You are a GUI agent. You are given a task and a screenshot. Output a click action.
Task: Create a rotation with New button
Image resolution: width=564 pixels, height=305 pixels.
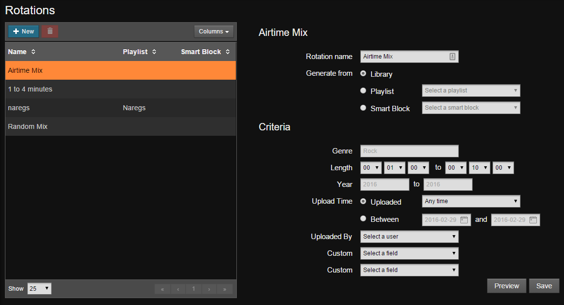coord(23,31)
